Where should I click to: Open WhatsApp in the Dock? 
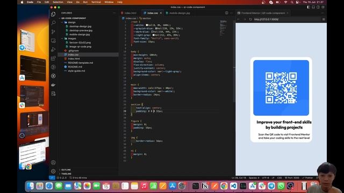click(x=281, y=186)
